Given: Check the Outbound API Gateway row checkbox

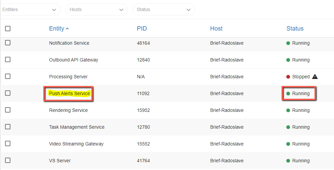Looking at the screenshot, I should (x=8, y=59).
